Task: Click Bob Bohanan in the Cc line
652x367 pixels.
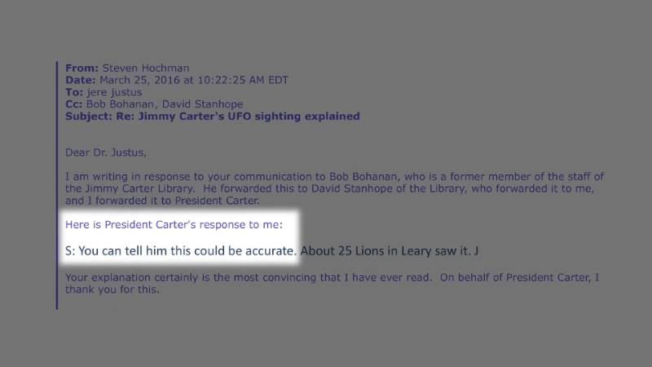Action: [x=121, y=104]
